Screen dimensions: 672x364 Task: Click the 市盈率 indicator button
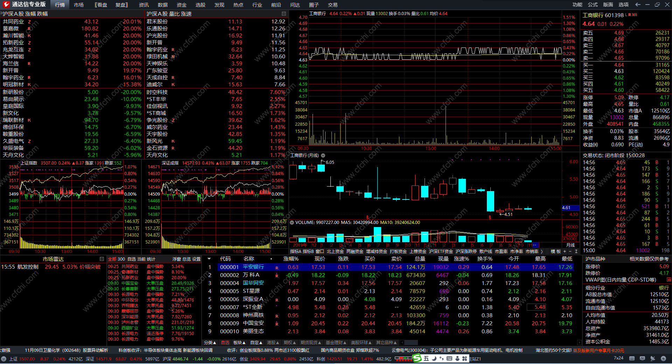502,252
